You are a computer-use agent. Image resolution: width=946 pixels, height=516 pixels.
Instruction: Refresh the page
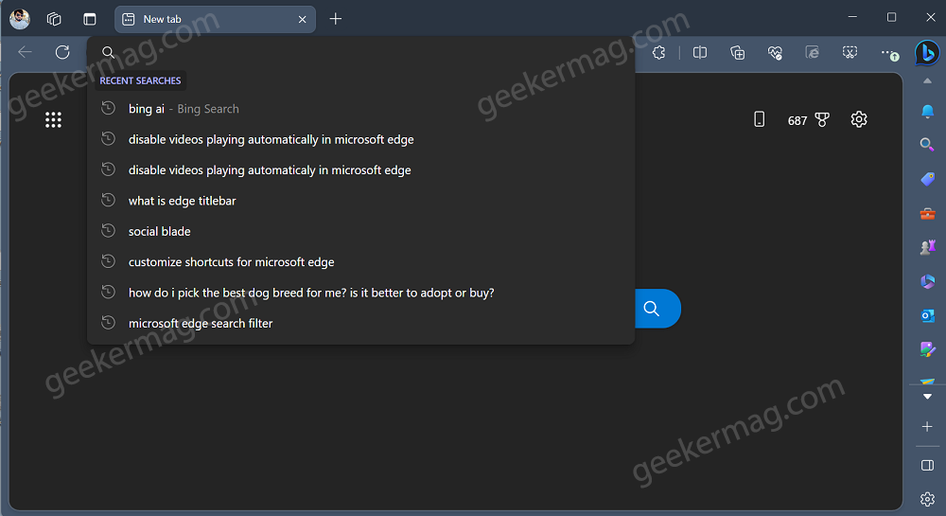click(62, 52)
